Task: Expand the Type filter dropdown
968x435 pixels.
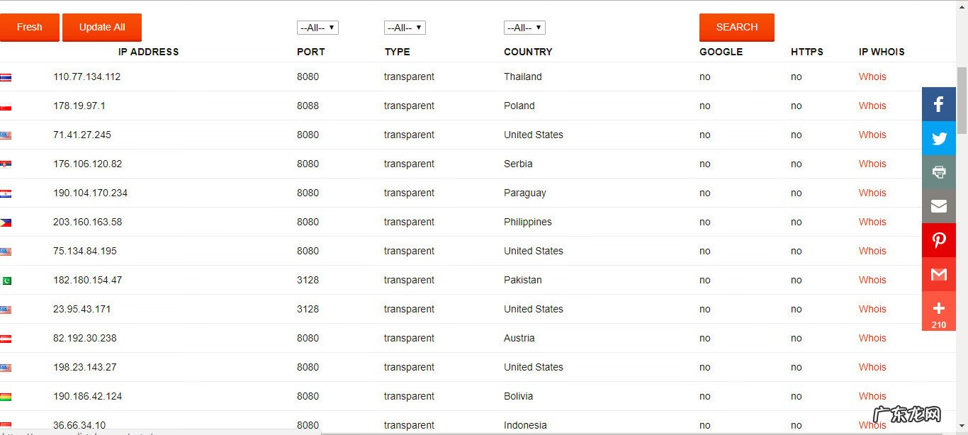Action: tap(405, 28)
